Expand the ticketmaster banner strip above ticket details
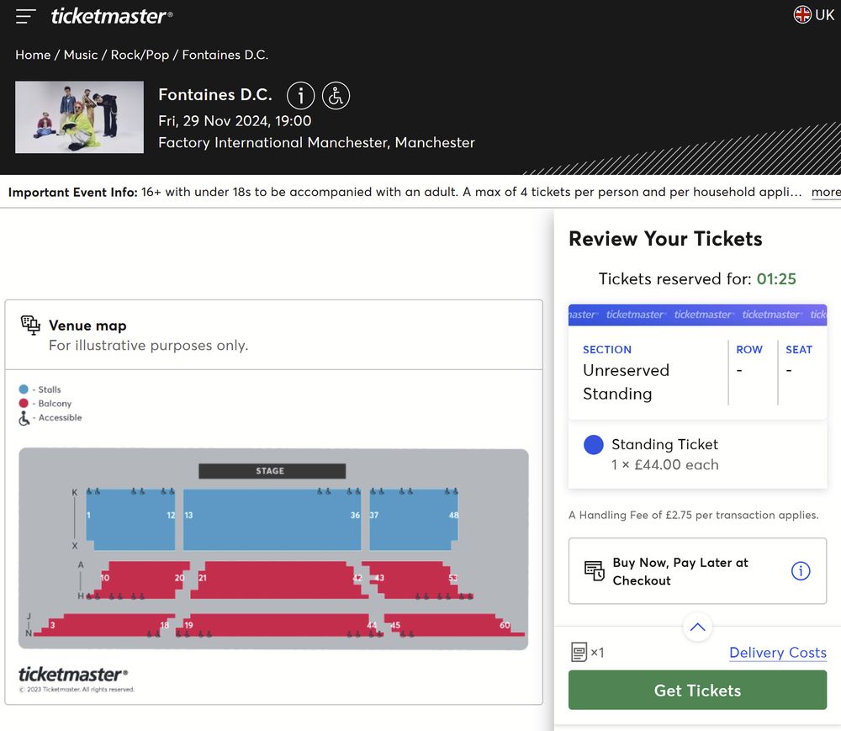The height and width of the screenshot is (731, 841). (697, 314)
